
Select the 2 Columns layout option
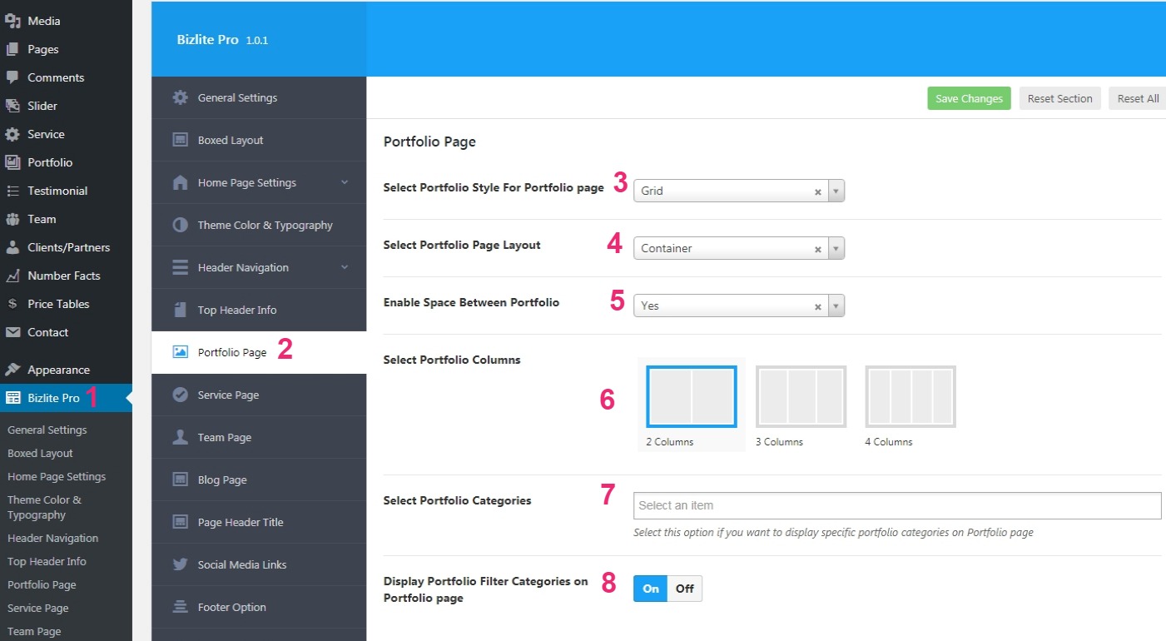[x=692, y=396]
